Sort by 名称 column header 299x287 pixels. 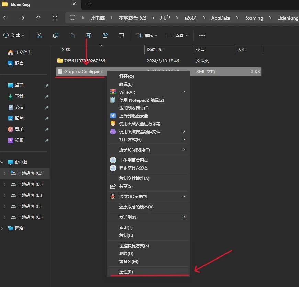pyautogui.click(x=66, y=50)
